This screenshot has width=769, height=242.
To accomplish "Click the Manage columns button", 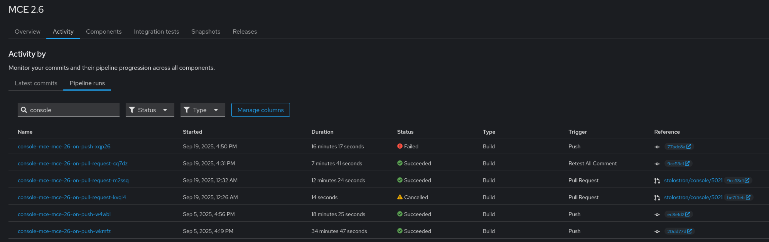I will pyautogui.click(x=260, y=110).
